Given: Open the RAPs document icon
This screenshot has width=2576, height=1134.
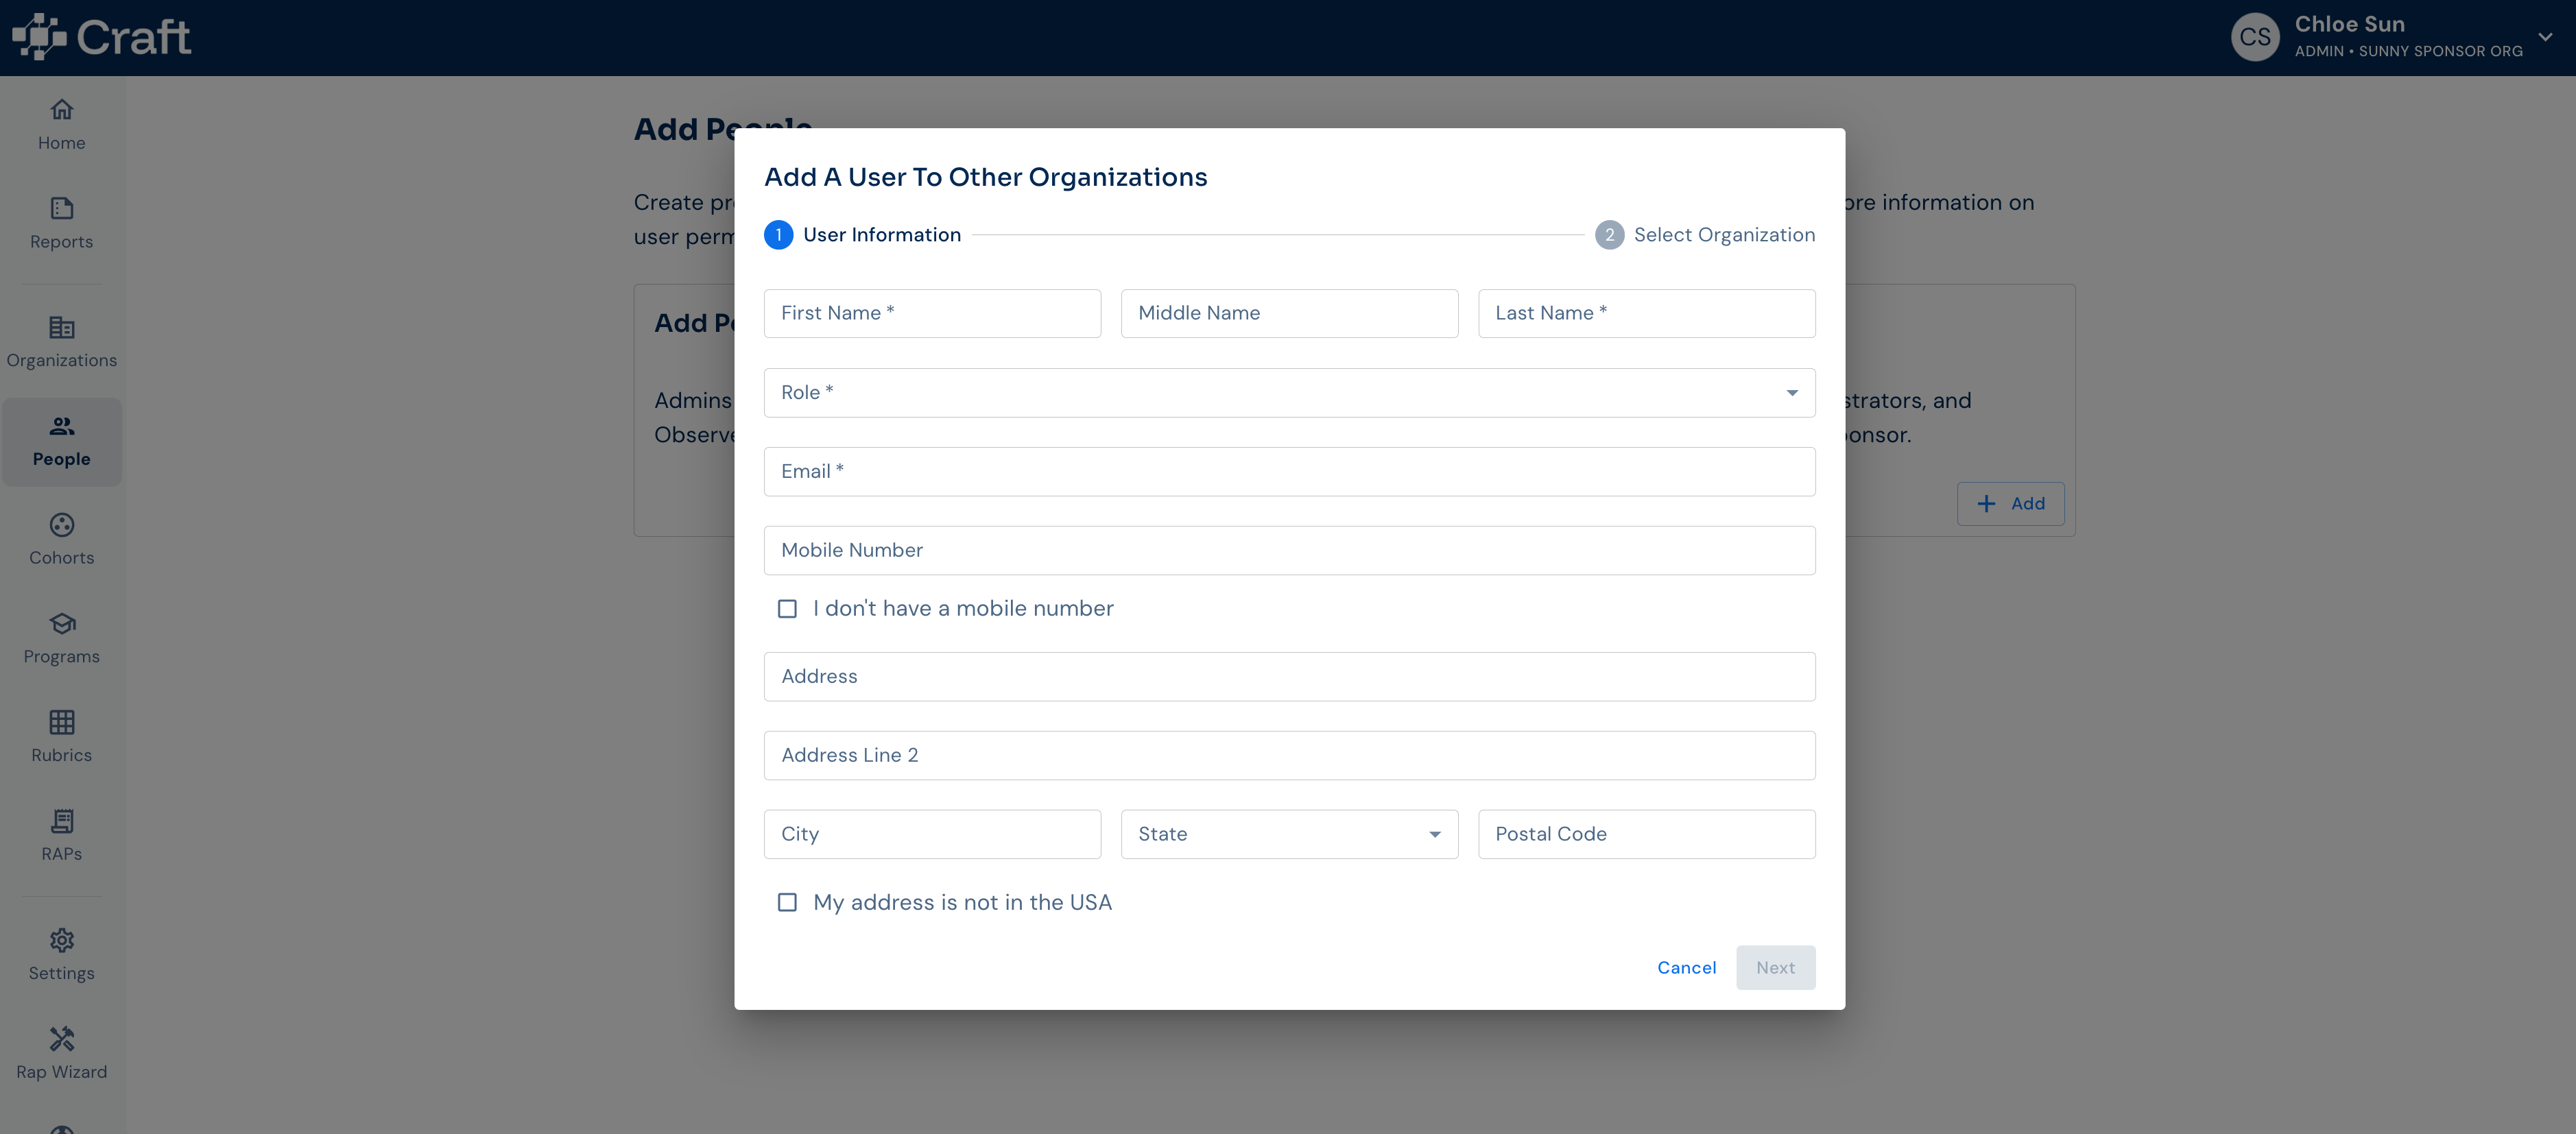Looking at the screenshot, I should 62,821.
